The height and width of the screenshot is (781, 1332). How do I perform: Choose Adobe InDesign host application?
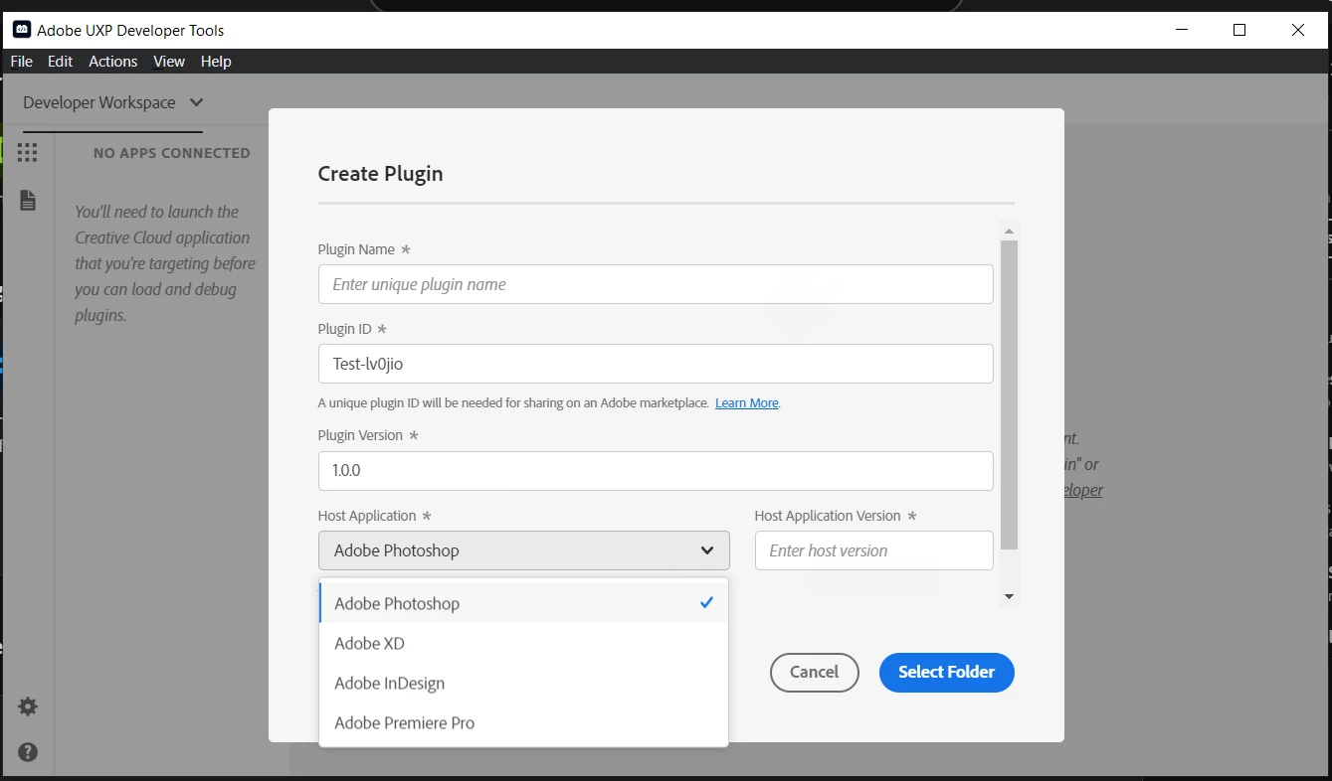(x=523, y=683)
